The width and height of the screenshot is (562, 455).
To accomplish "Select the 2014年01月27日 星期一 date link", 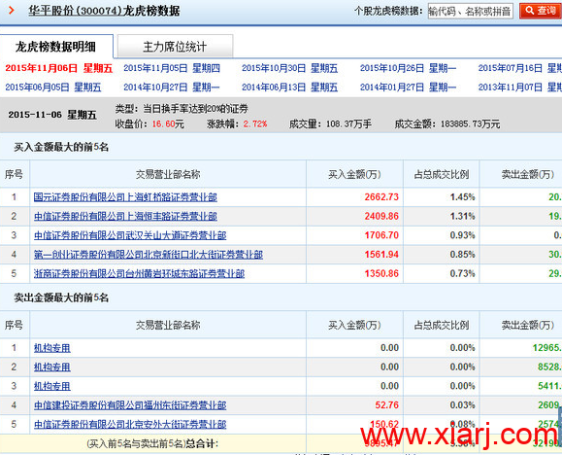I will point(408,87).
